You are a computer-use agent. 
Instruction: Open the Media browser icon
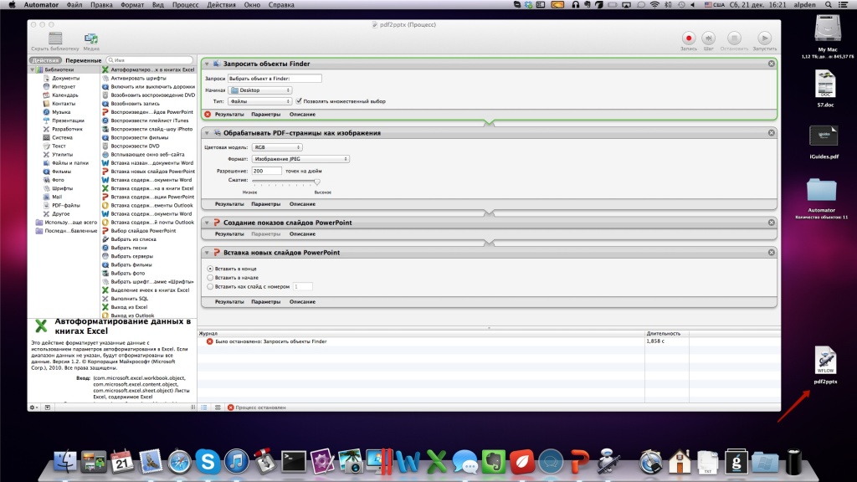91,38
